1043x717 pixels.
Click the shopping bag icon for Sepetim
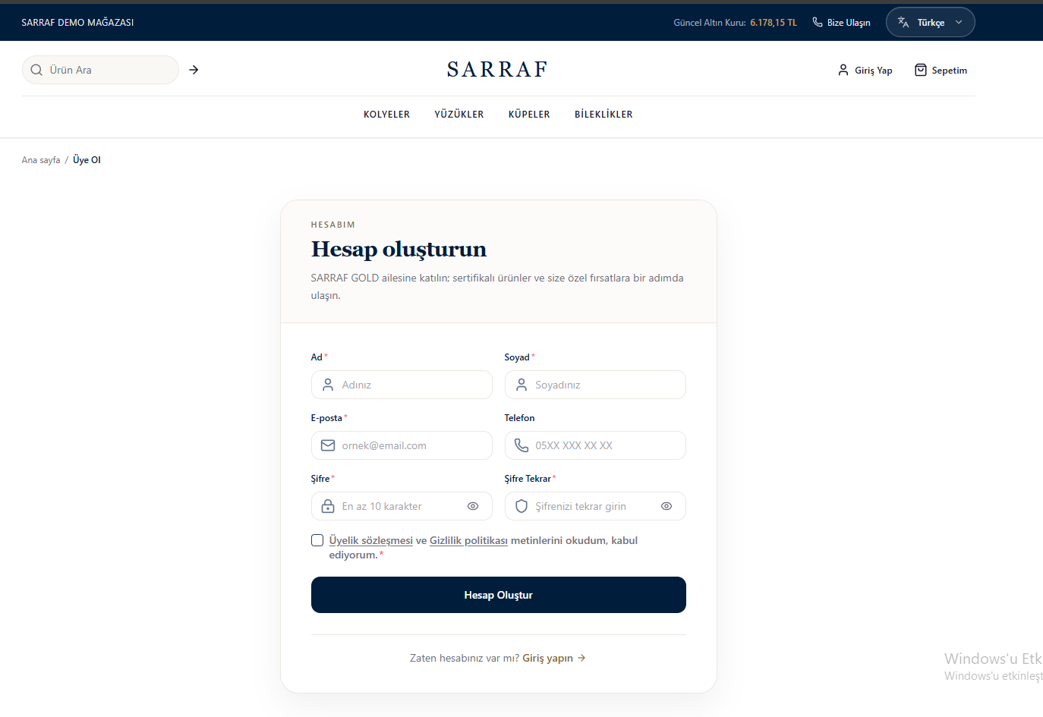tap(921, 70)
